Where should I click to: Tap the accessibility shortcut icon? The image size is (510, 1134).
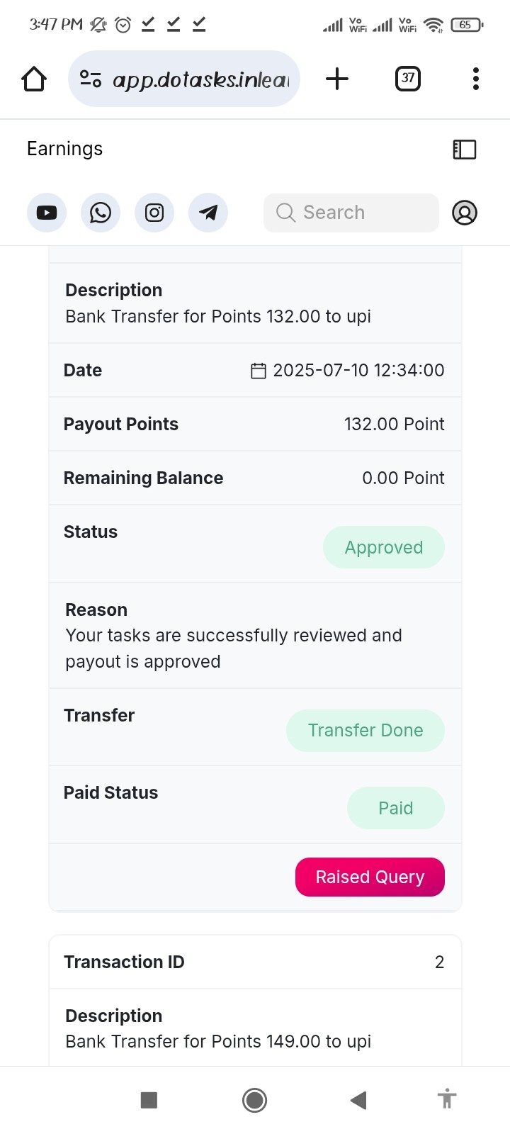[446, 1099]
